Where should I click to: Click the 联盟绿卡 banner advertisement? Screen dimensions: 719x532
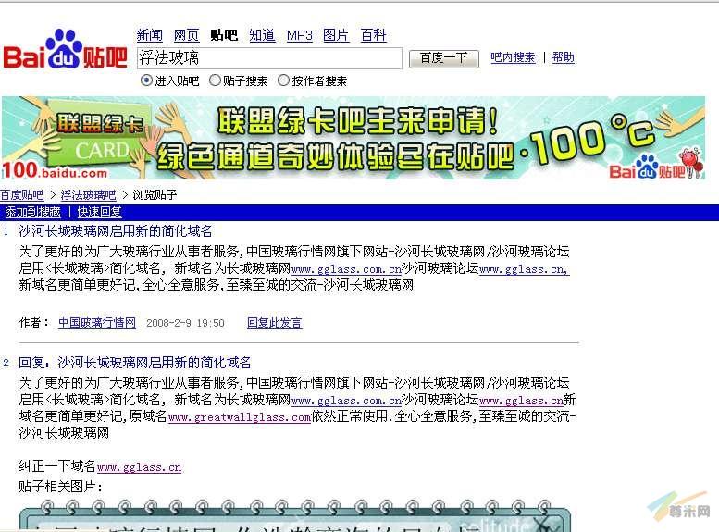353,138
